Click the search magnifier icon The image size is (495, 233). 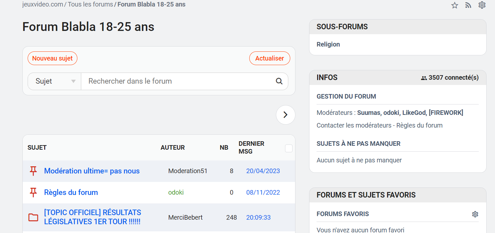(279, 81)
